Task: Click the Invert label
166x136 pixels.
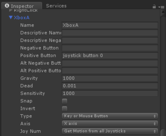Action: [28, 109]
